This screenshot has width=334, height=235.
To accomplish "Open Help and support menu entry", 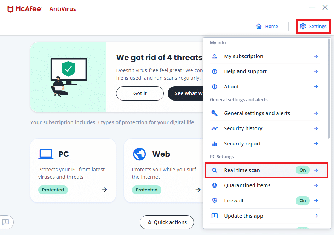I will coord(265,71).
